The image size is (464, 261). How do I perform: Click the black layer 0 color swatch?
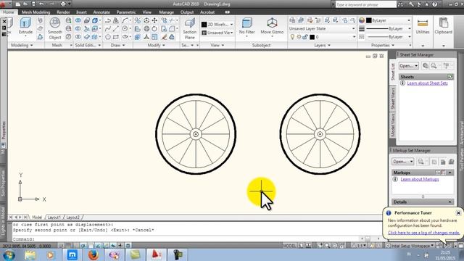pyautogui.click(x=312, y=37)
